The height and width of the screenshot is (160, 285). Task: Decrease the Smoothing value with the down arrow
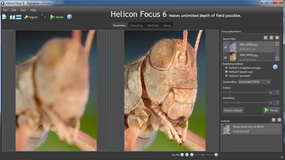tap(277, 104)
